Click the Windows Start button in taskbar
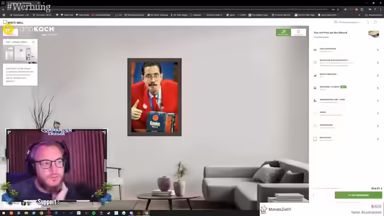 (4, 213)
